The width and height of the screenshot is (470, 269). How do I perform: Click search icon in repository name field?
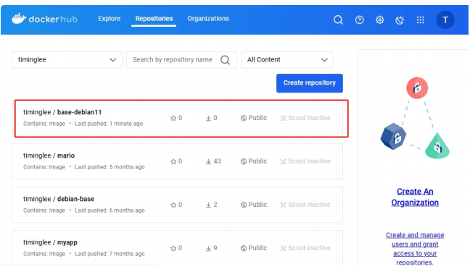225,60
